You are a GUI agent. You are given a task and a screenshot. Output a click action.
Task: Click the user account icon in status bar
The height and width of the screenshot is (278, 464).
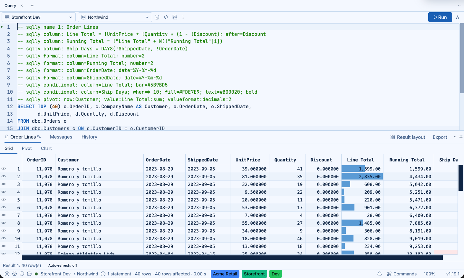7,274
